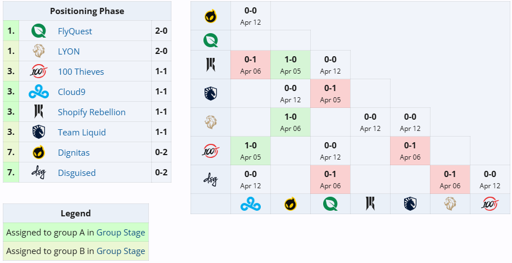Click the Team Liquid logo in standings
Image resolution: width=512 pixels, height=263 pixels.
tap(39, 132)
